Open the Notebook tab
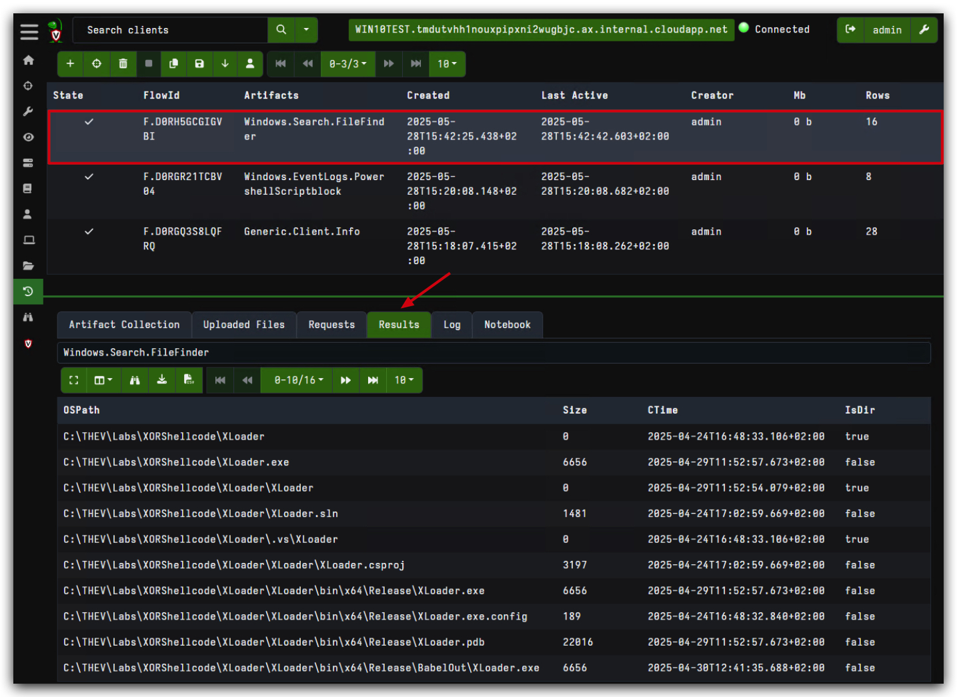Image resolution: width=957 pixels, height=697 pixels. coord(508,325)
